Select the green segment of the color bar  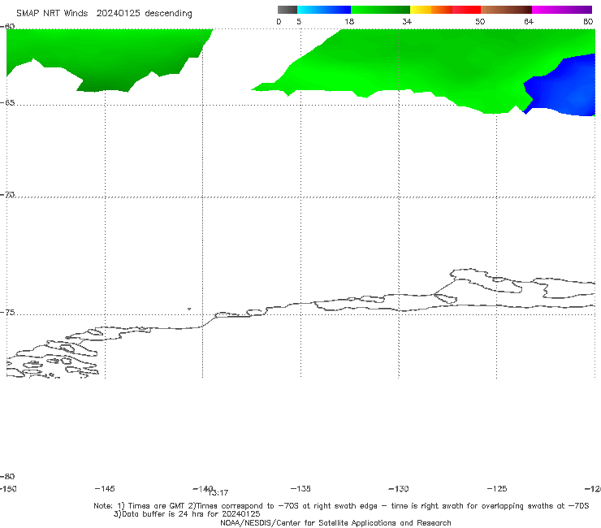[x=380, y=10]
